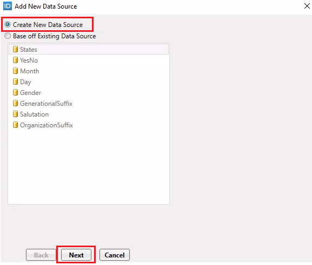Click the Month data source cylinder icon
This screenshot has height=265, width=312.
(15, 71)
